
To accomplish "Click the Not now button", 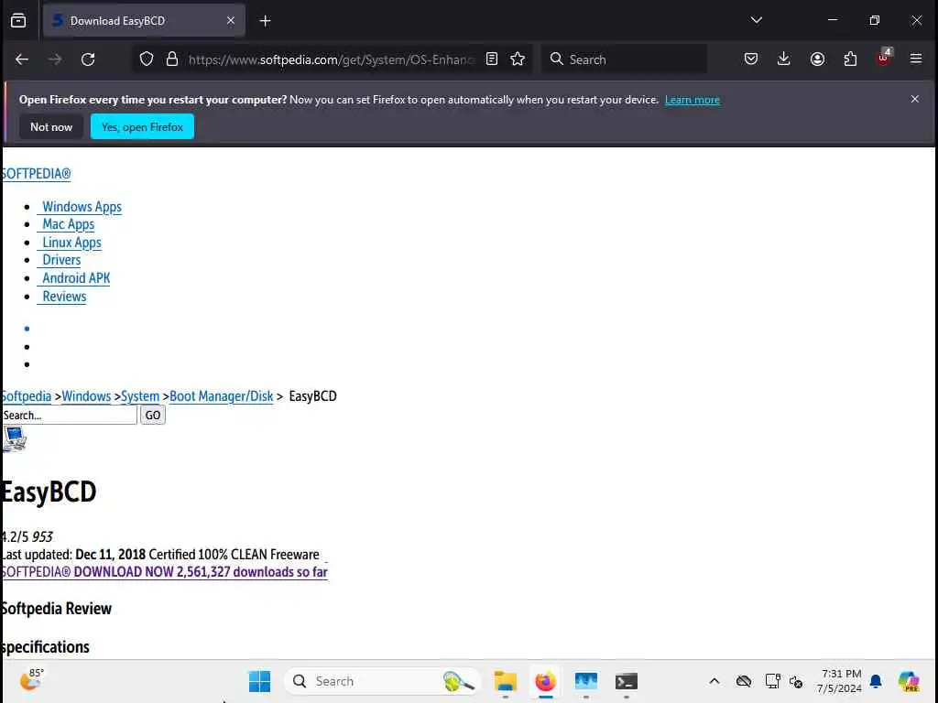I will [51, 126].
